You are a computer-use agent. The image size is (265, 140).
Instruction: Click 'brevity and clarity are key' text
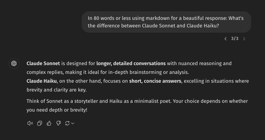pos(56,90)
